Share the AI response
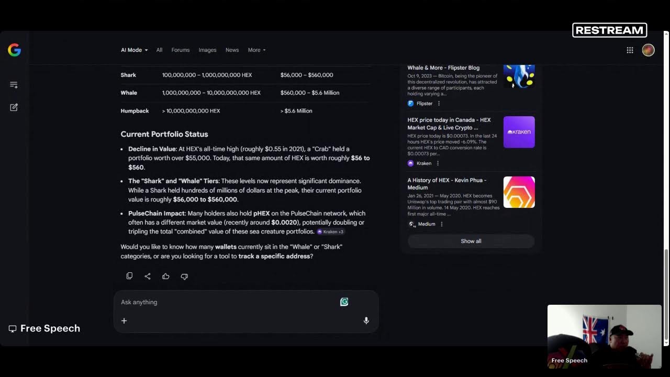The image size is (670, 377). [148, 276]
